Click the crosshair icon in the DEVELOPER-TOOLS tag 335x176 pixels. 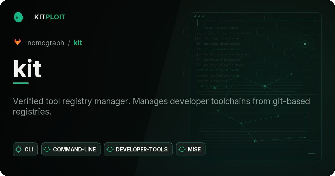(110, 149)
